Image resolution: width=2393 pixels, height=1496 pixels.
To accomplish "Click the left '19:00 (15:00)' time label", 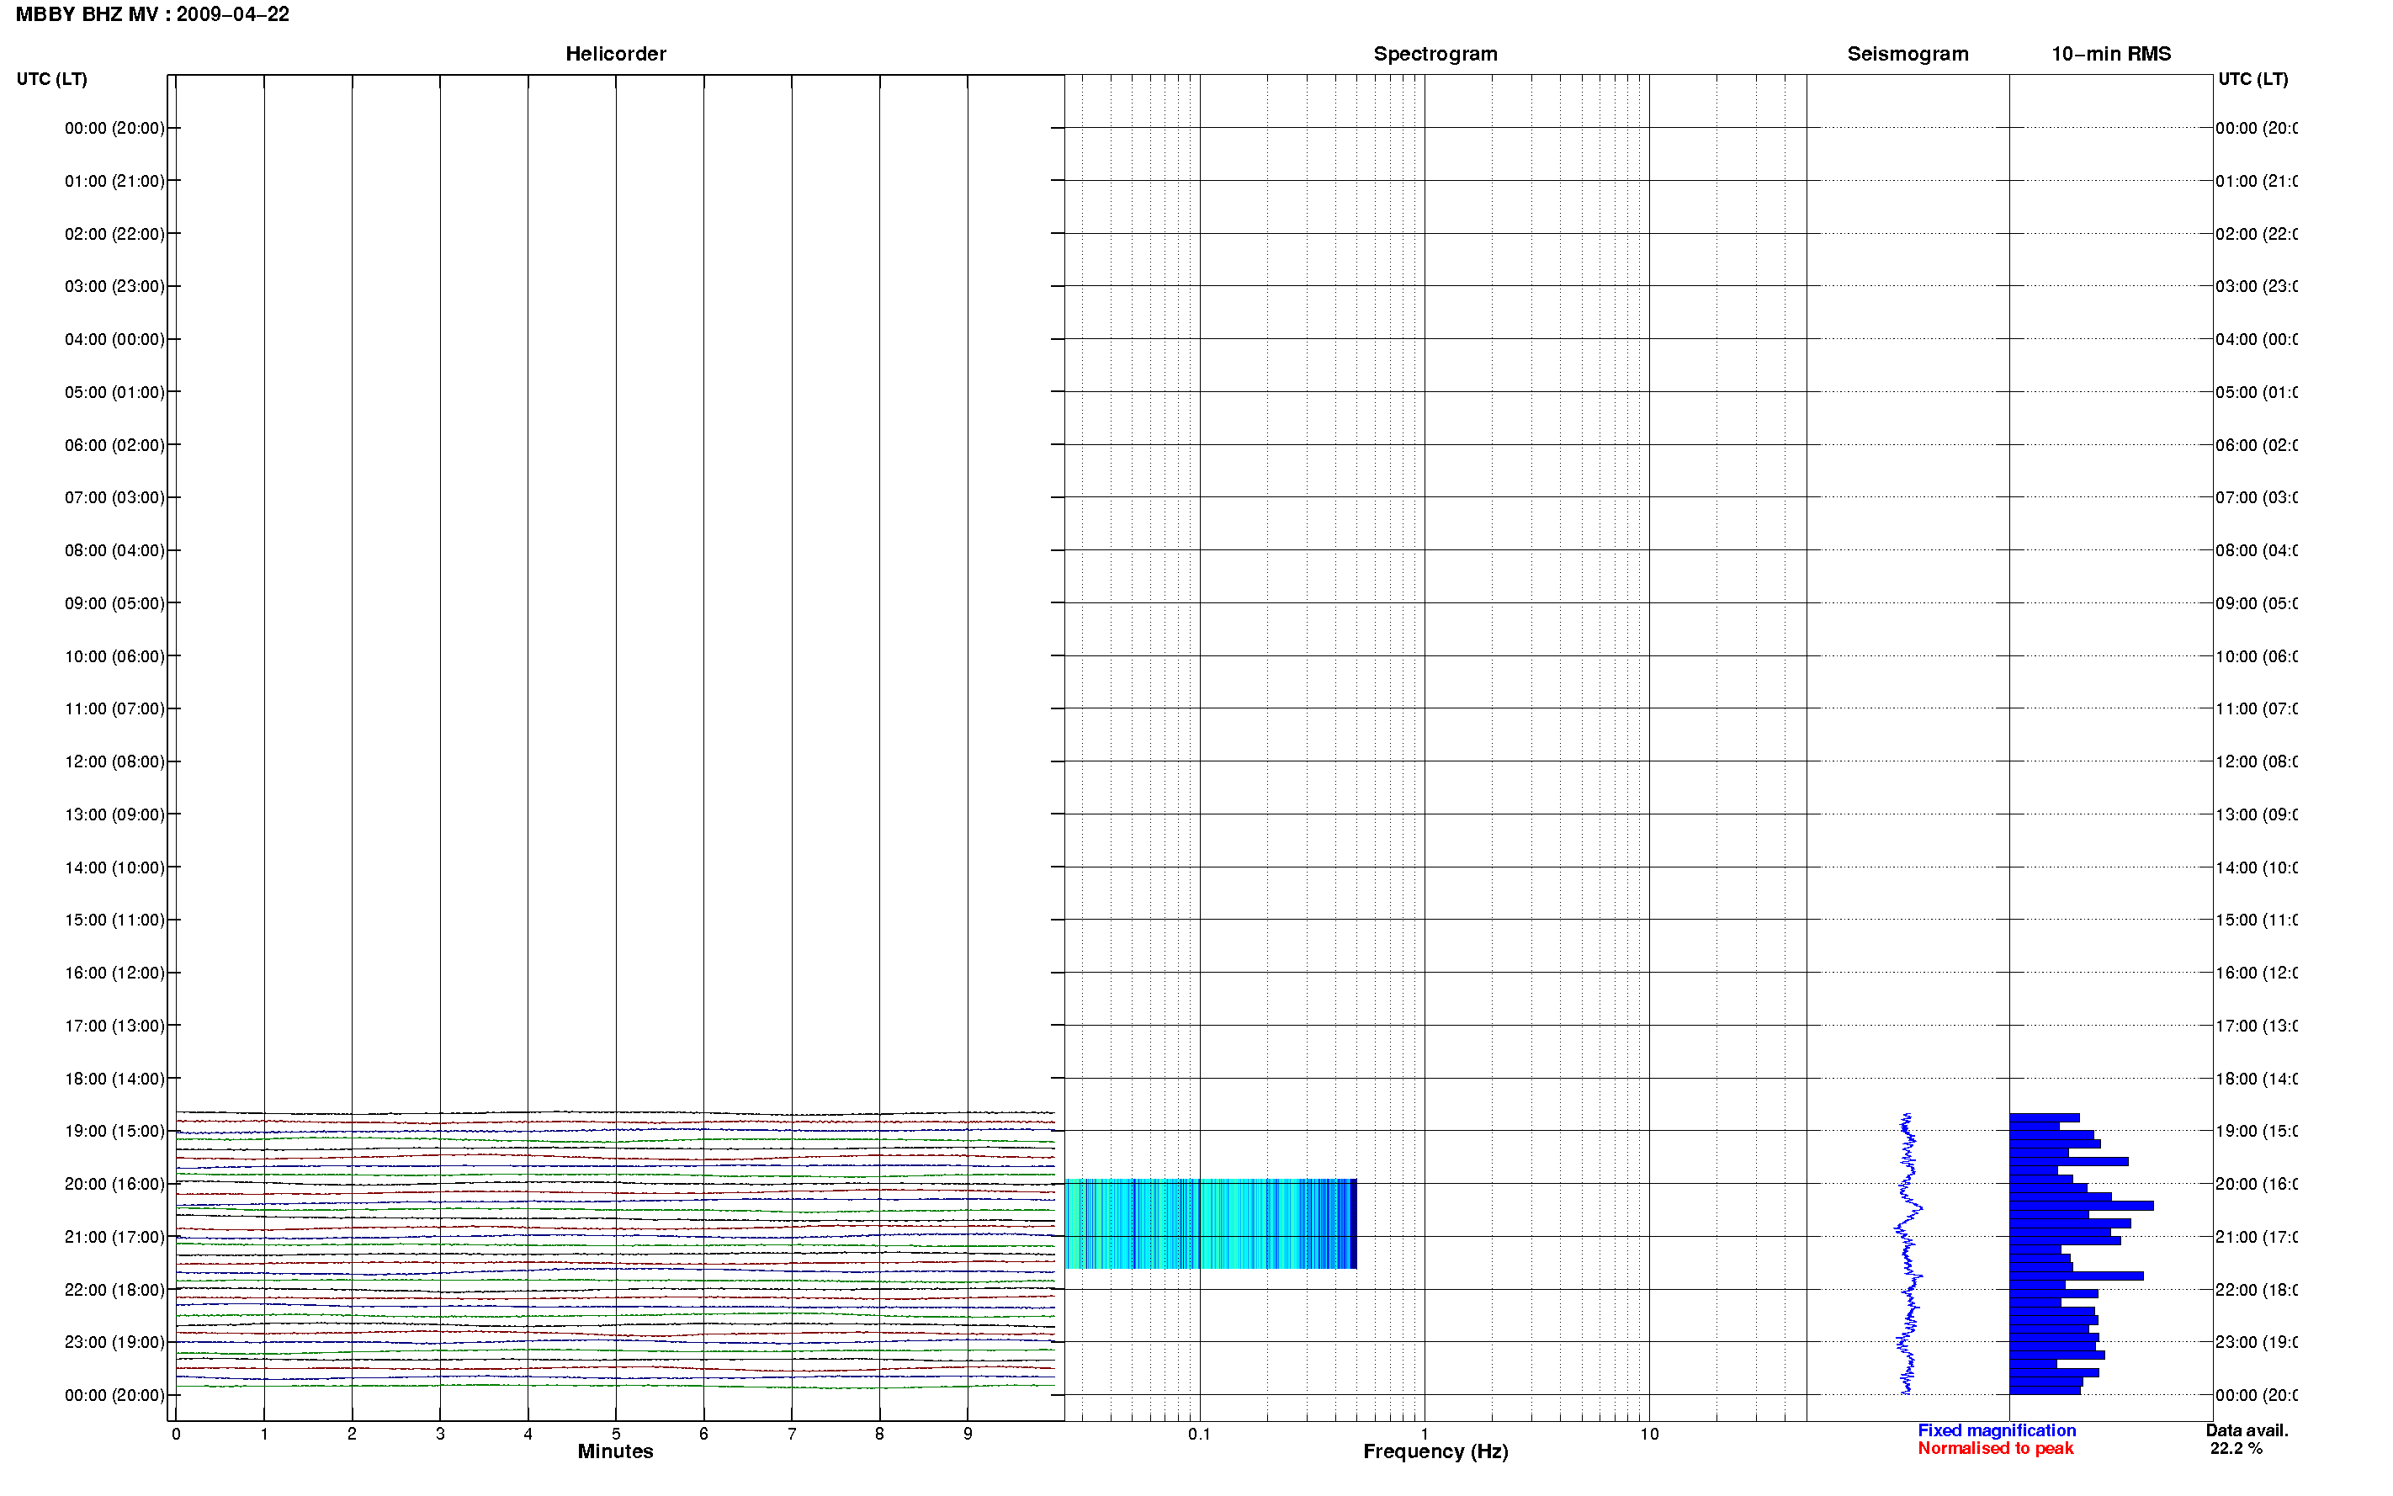I will point(114,1131).
